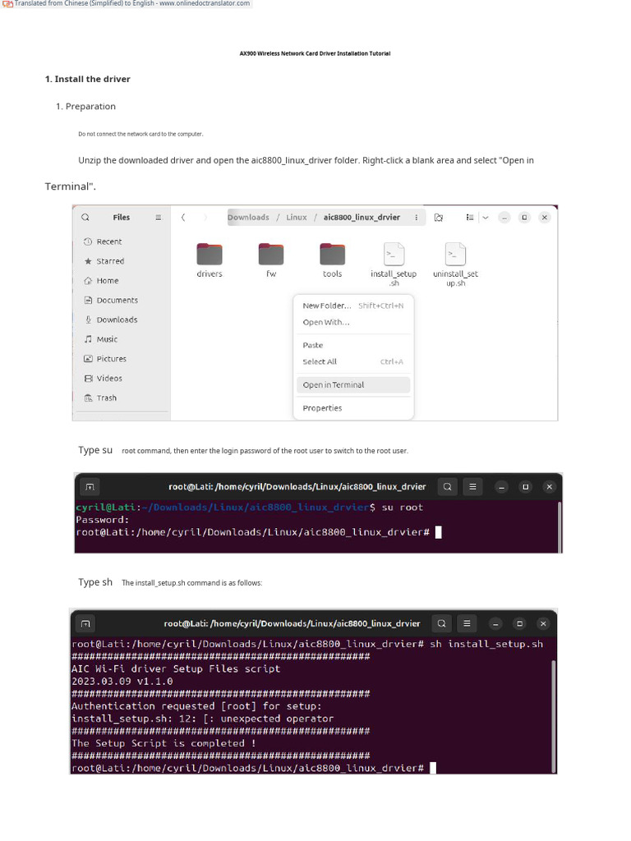This screenshot has width=631, height=841.
Task: Minimize the Files window
Action: click(x=504, y=217)
